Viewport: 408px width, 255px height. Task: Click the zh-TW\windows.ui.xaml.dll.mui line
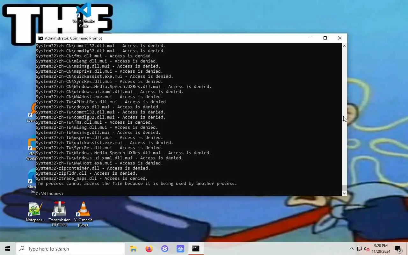point(110,158)
